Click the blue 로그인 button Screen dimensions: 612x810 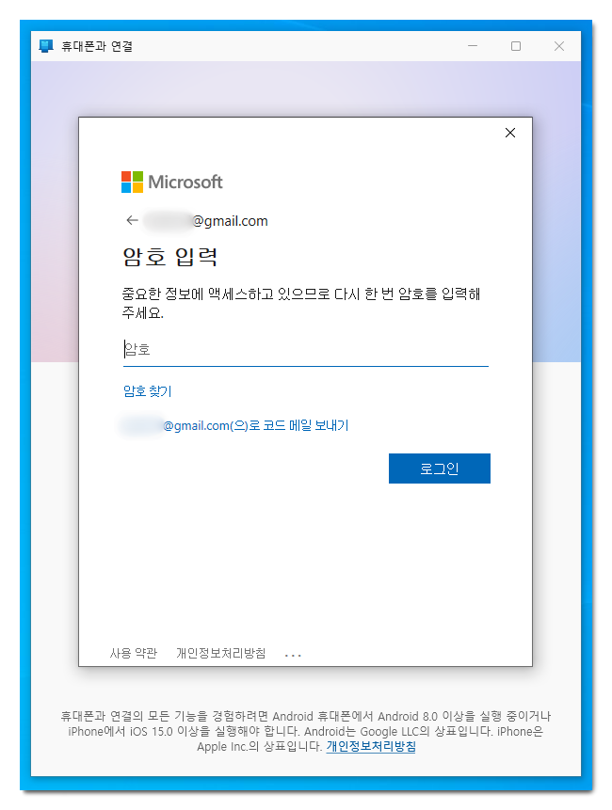[440, 469]
